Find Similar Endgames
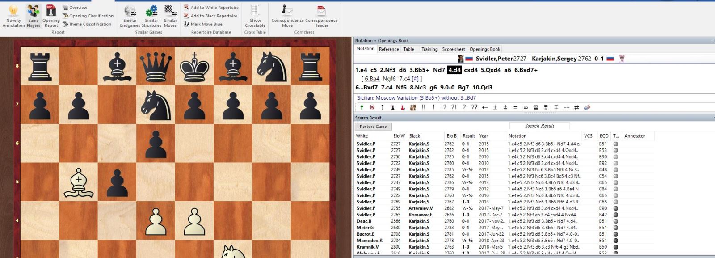This screenshot has width=715, height=258. point(130,17)
